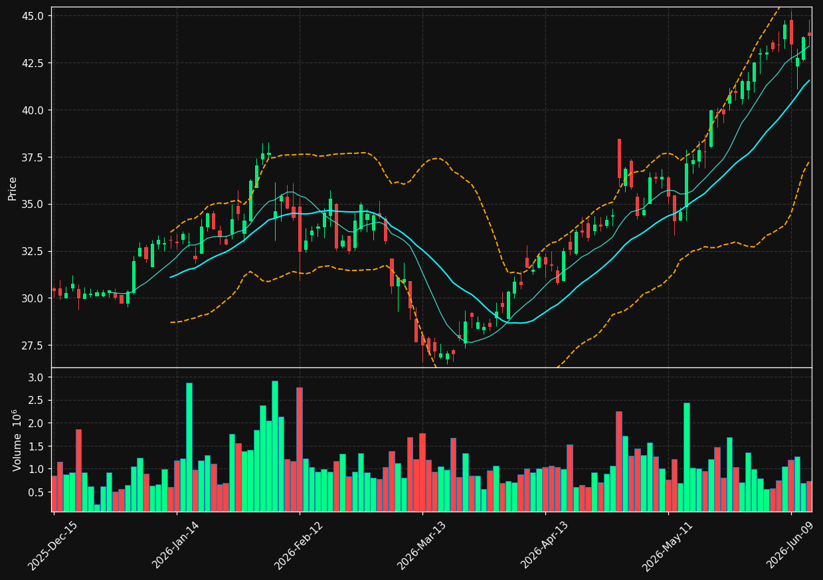Click the 3.0 volume axis label
Screen dimensions: 823x580
37,377
